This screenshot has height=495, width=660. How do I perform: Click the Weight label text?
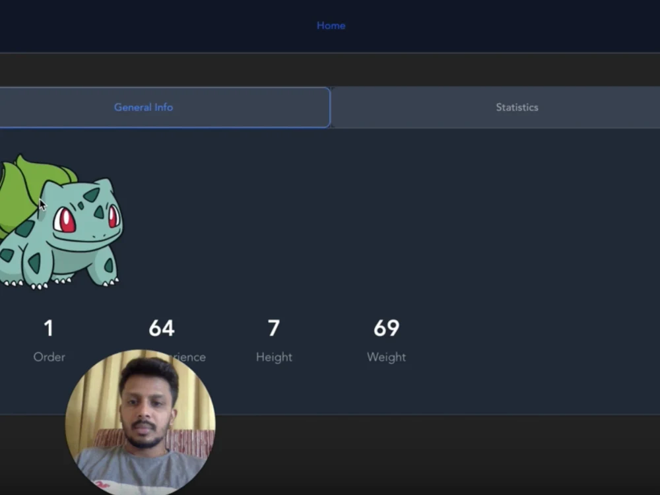click(387, 357)
